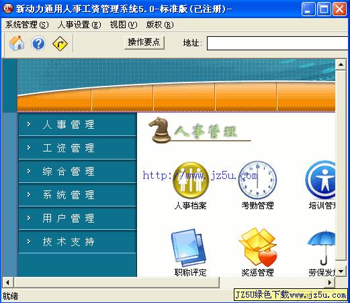This screenshot has height=303, width=350.
Task: Expand 人事管理 in the sidebar
Action: [77, 124]
